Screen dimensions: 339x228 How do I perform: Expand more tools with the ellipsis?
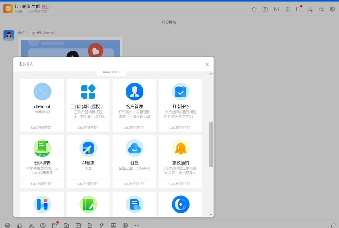pos(137,225)
